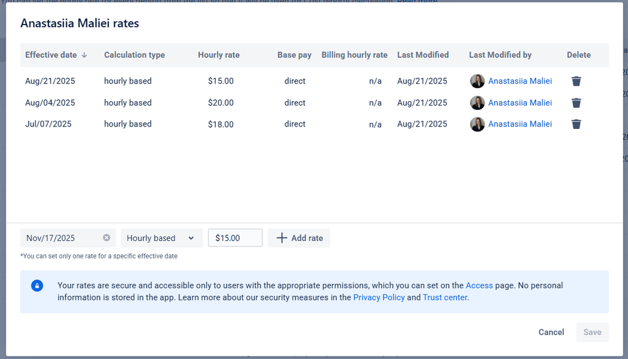Sort by the Last Modified column header

pyautogui.click(x=423, y=55)
